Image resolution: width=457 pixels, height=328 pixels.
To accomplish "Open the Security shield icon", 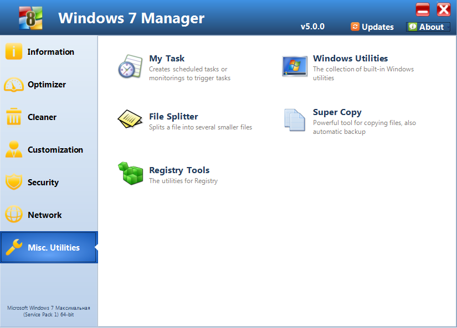I will pyautogui.click(x=13, y=182).
